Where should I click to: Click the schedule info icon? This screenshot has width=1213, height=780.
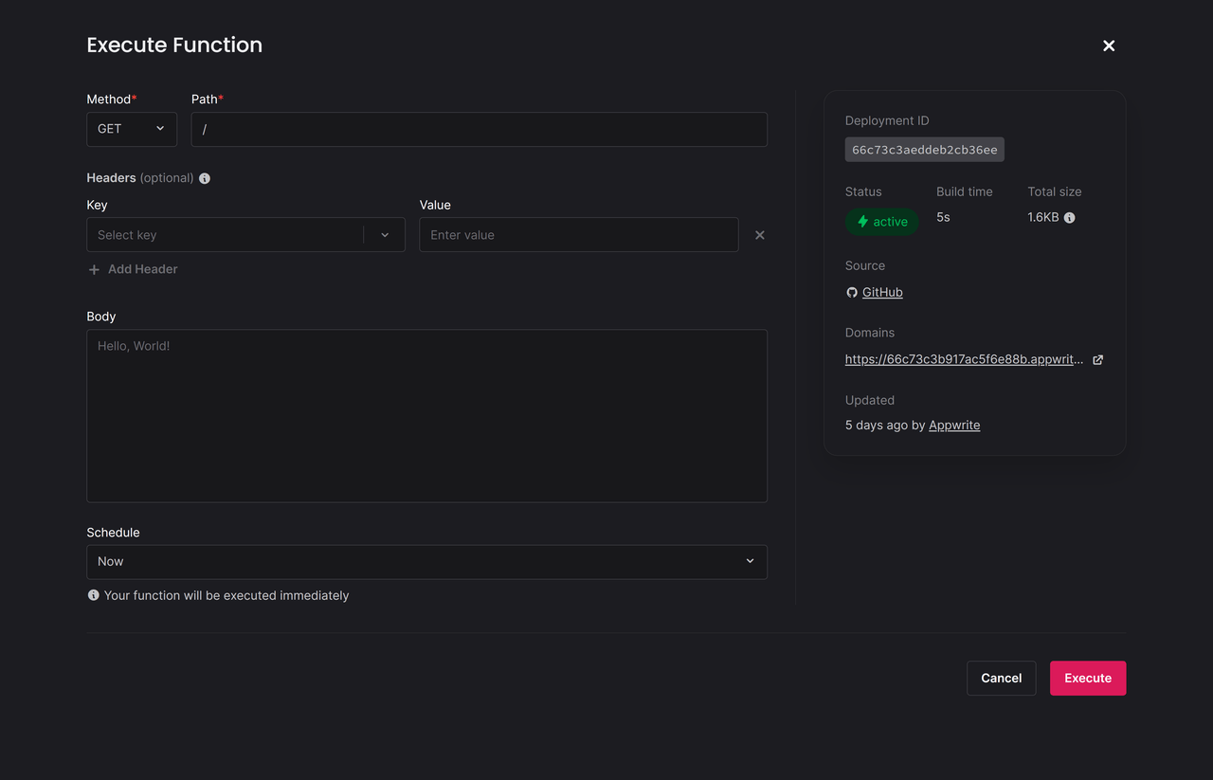(x=93, y=595)
